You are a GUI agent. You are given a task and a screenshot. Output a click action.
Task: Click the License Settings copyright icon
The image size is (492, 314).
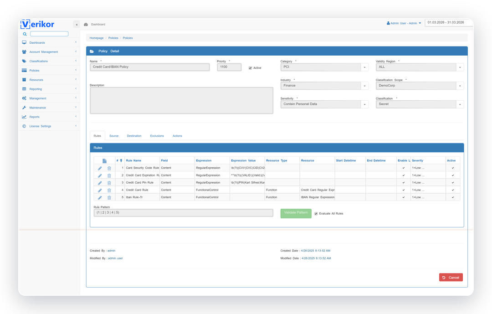[24, 126]
